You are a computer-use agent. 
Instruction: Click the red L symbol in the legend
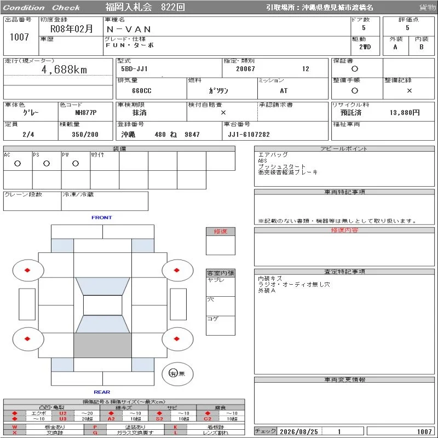coord(175,433)
